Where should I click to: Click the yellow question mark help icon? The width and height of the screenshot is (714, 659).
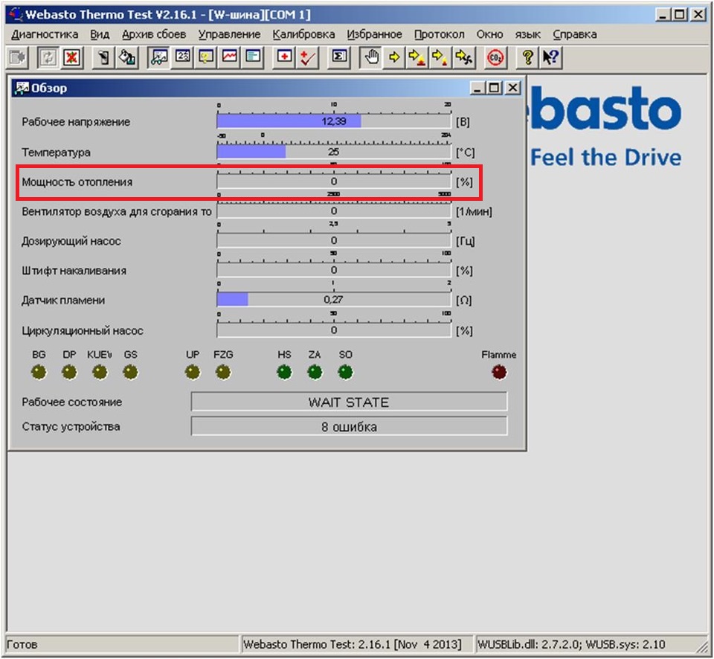pyautogui.click(x=527, y=57)
